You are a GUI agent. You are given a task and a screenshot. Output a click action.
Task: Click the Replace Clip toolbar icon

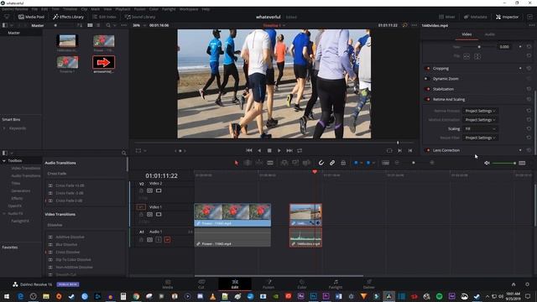(306, 163)
